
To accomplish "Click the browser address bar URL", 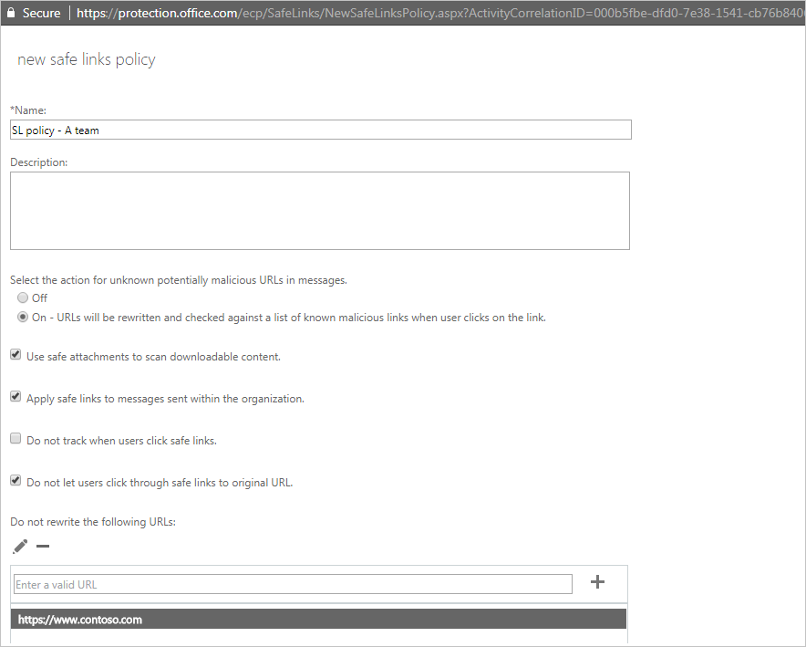I will pos(441,13).
